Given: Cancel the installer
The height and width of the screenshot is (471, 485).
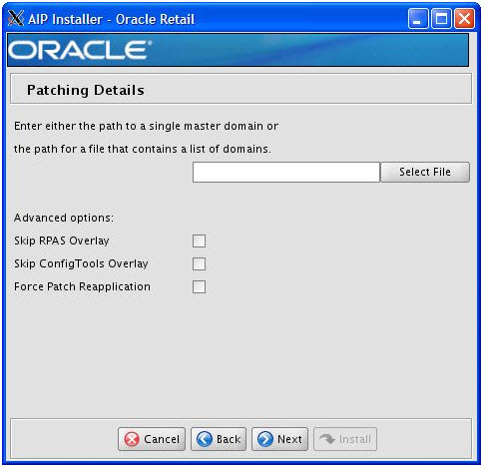Looking at the screenshot, I should (x=152, y=439).
